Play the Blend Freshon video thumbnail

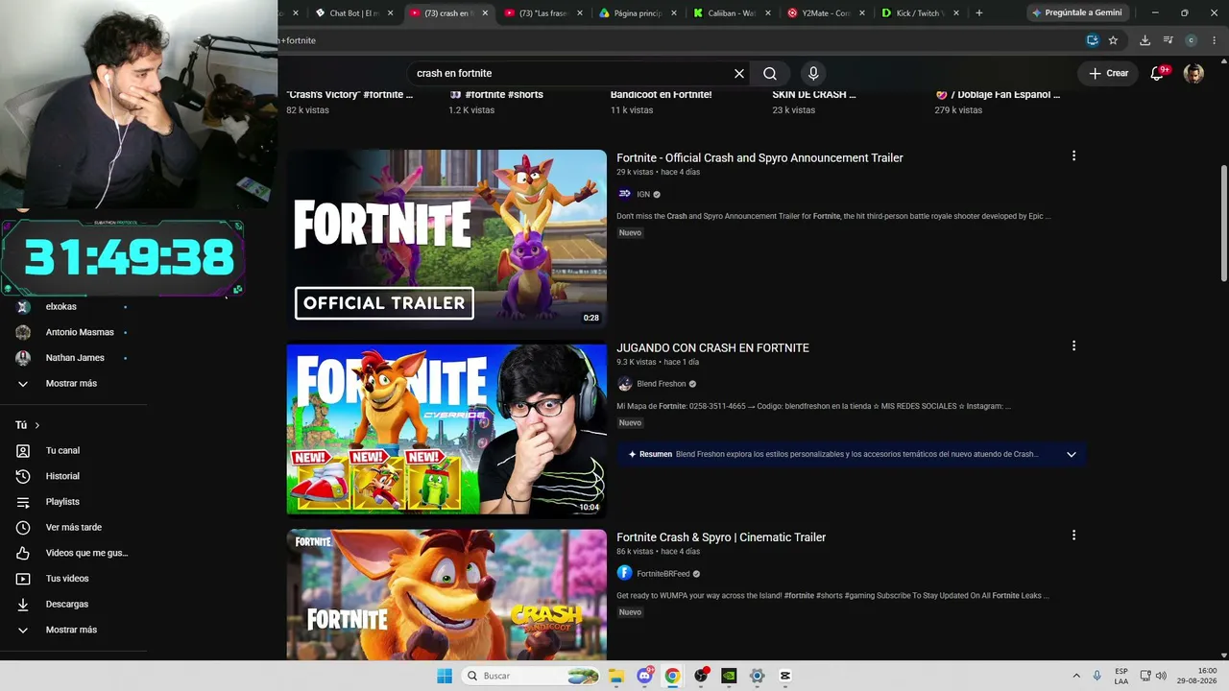click(x=446, y=430)
